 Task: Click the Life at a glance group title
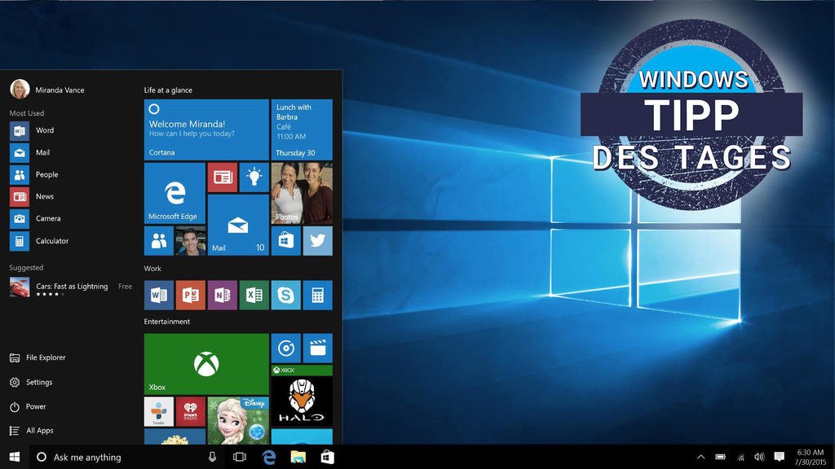click(168, 90)
